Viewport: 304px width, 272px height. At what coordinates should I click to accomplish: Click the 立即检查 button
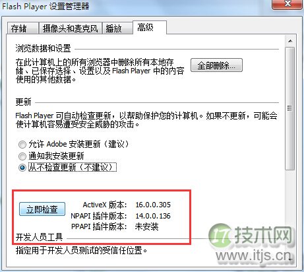pos(42,209)
